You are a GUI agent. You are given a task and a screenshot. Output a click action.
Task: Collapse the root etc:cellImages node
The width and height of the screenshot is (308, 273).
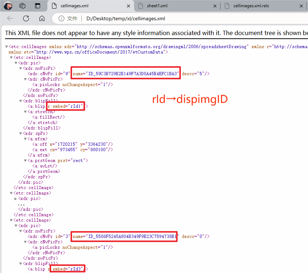[7, 47]
